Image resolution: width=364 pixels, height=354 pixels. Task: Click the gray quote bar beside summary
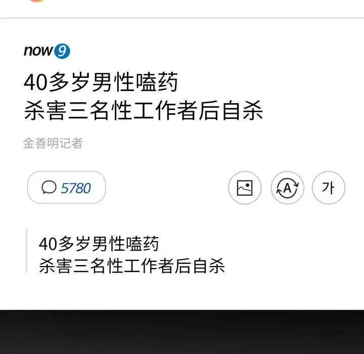(27, 251)
